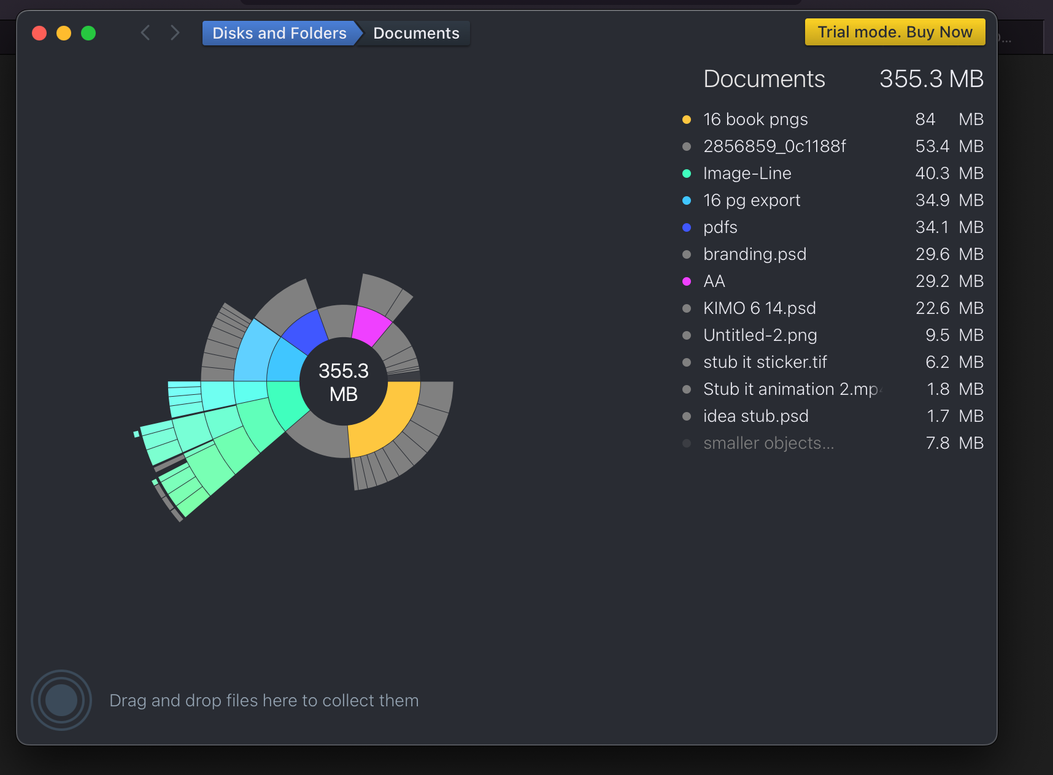
Task: Select the pdfs list row
Action: click(x=833, y=227)
